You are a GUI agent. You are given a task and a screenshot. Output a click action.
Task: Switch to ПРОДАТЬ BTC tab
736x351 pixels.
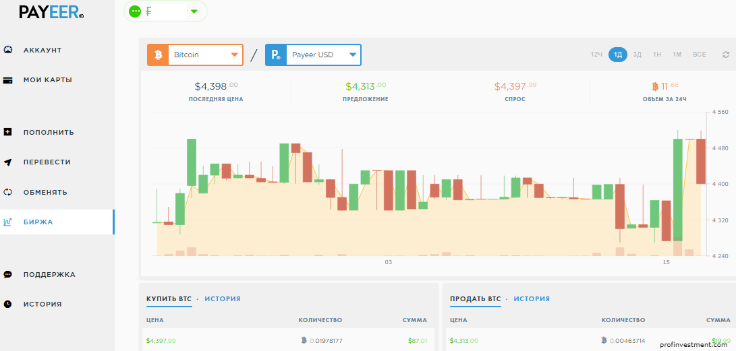click(475, 299)
